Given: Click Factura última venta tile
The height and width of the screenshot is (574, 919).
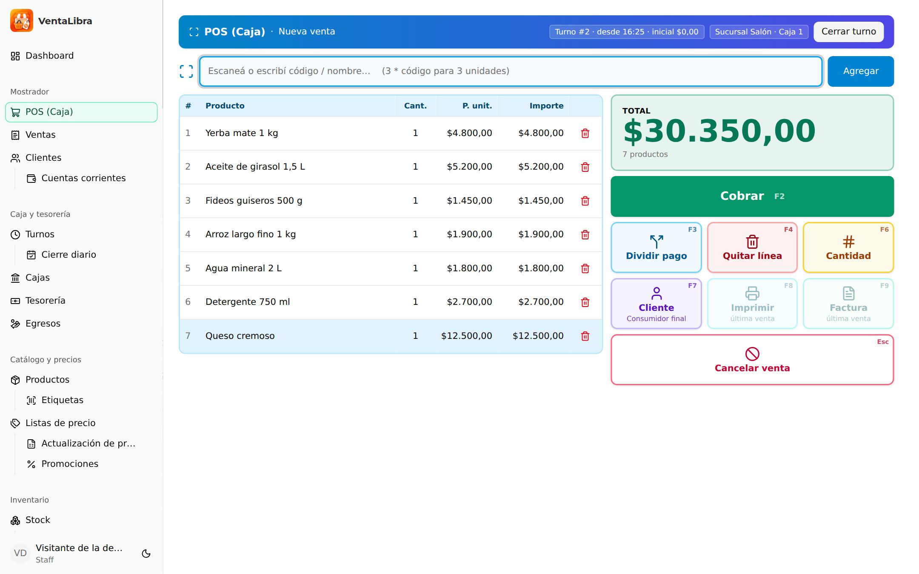Looking at the screenshot, I should pos(848,304).
